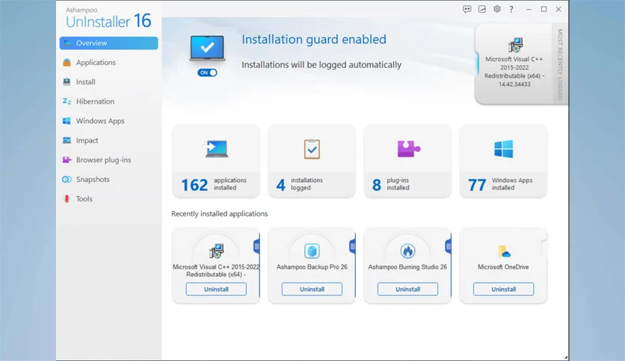This screenshot has width=625, height=361.
Task: Uninstall Ashampoo Backup Pro 26
Action: point(312,289)
